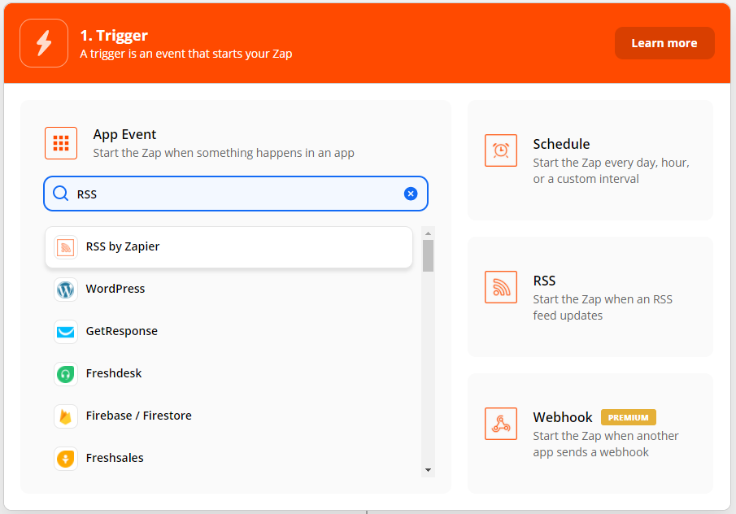Click the Webhook PREMIUM badge

(629, 417)
